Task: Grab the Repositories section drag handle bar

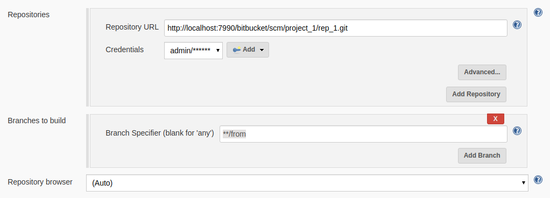Action: pyautogui.click(x=87, y=57)
